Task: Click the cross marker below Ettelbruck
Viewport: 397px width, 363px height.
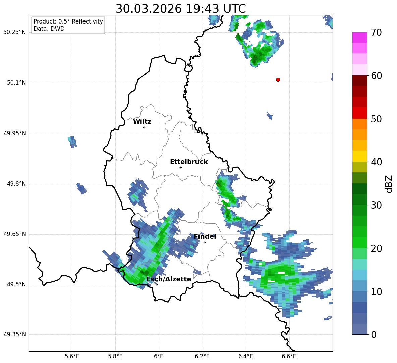Action: pos(181,167)
